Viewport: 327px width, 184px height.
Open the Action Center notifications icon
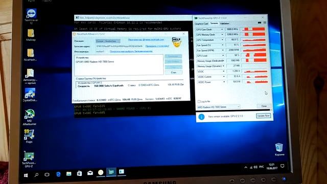pos(282,166)
